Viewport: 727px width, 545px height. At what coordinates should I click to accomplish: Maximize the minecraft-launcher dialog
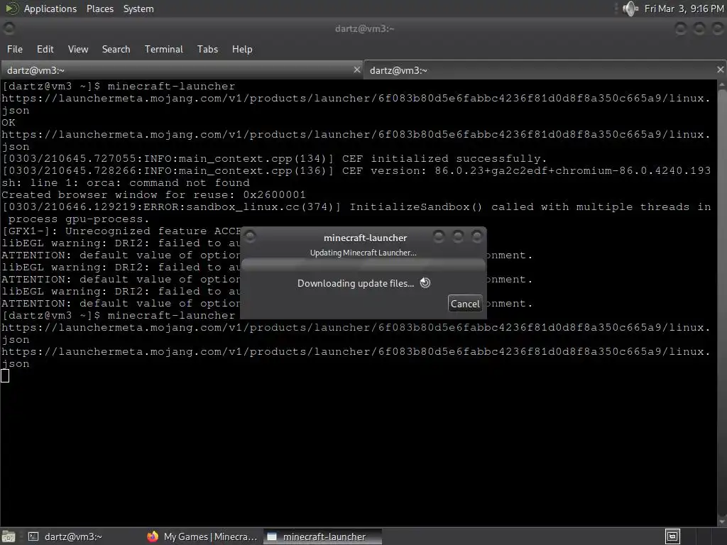pos(458,237)
